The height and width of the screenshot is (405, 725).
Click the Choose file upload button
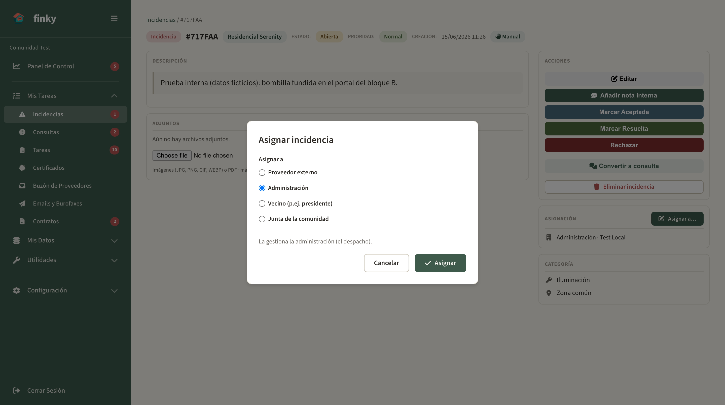[x=172, y=156]
